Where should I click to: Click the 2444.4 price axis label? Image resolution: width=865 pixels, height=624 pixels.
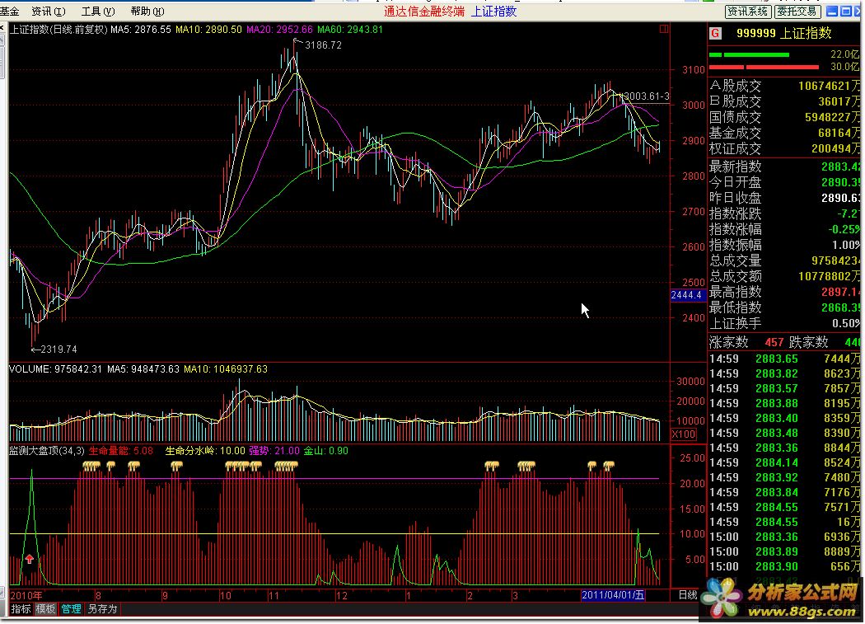click(686, 295)
